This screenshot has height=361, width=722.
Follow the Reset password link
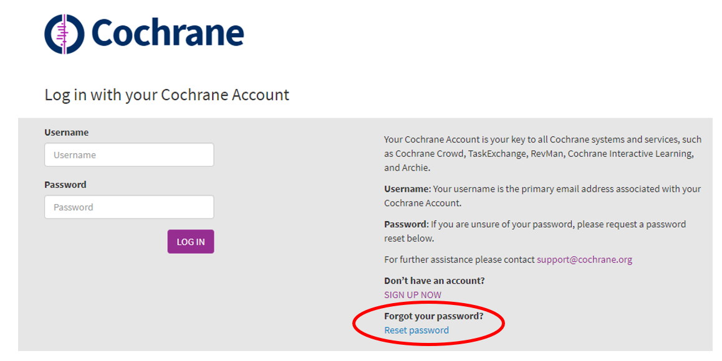click(x=416, y=330)
